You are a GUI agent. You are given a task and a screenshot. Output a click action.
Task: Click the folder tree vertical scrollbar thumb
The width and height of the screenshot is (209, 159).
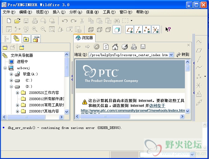(67, 67)
